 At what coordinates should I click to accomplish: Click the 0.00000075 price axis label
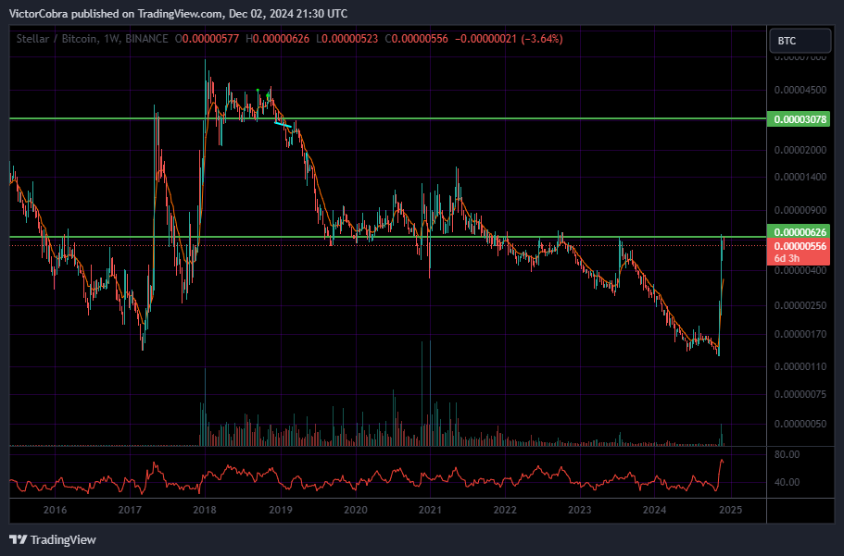[x=800, y=395]
